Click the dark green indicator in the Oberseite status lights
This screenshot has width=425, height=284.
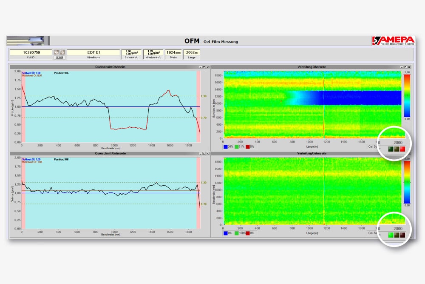click(390, 149)
